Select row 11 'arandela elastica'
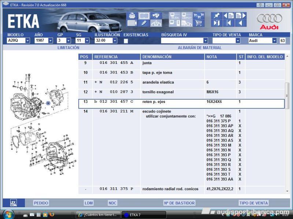 [x=181, y=84]
